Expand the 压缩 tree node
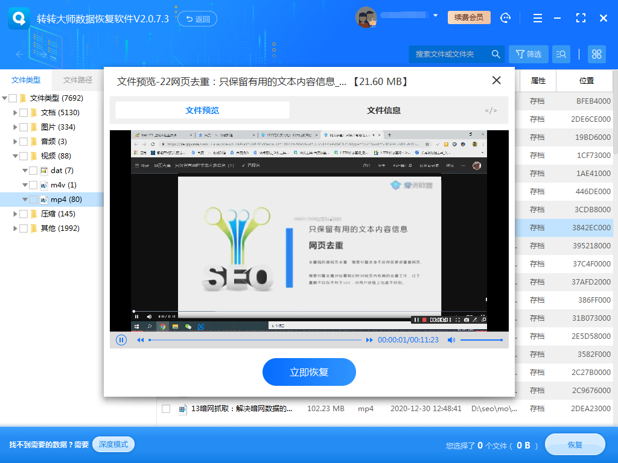618x463 pixels. (x=15, y=214)
